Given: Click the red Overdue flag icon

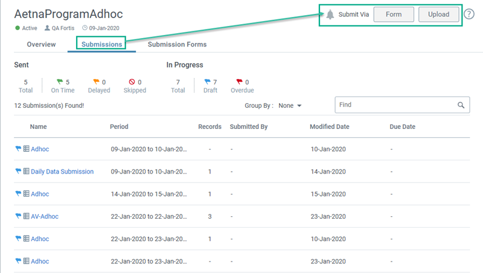Looking at the screenshot, I should 239,82.
